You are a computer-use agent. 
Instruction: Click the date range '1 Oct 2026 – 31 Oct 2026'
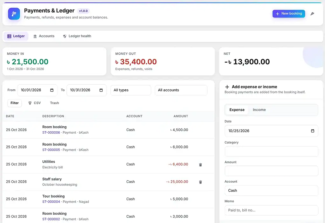tap(25, 69)
